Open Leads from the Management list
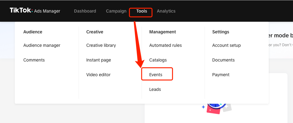Image resolution: width=293 pixels, height=123 pixels. tap(155, 89)
